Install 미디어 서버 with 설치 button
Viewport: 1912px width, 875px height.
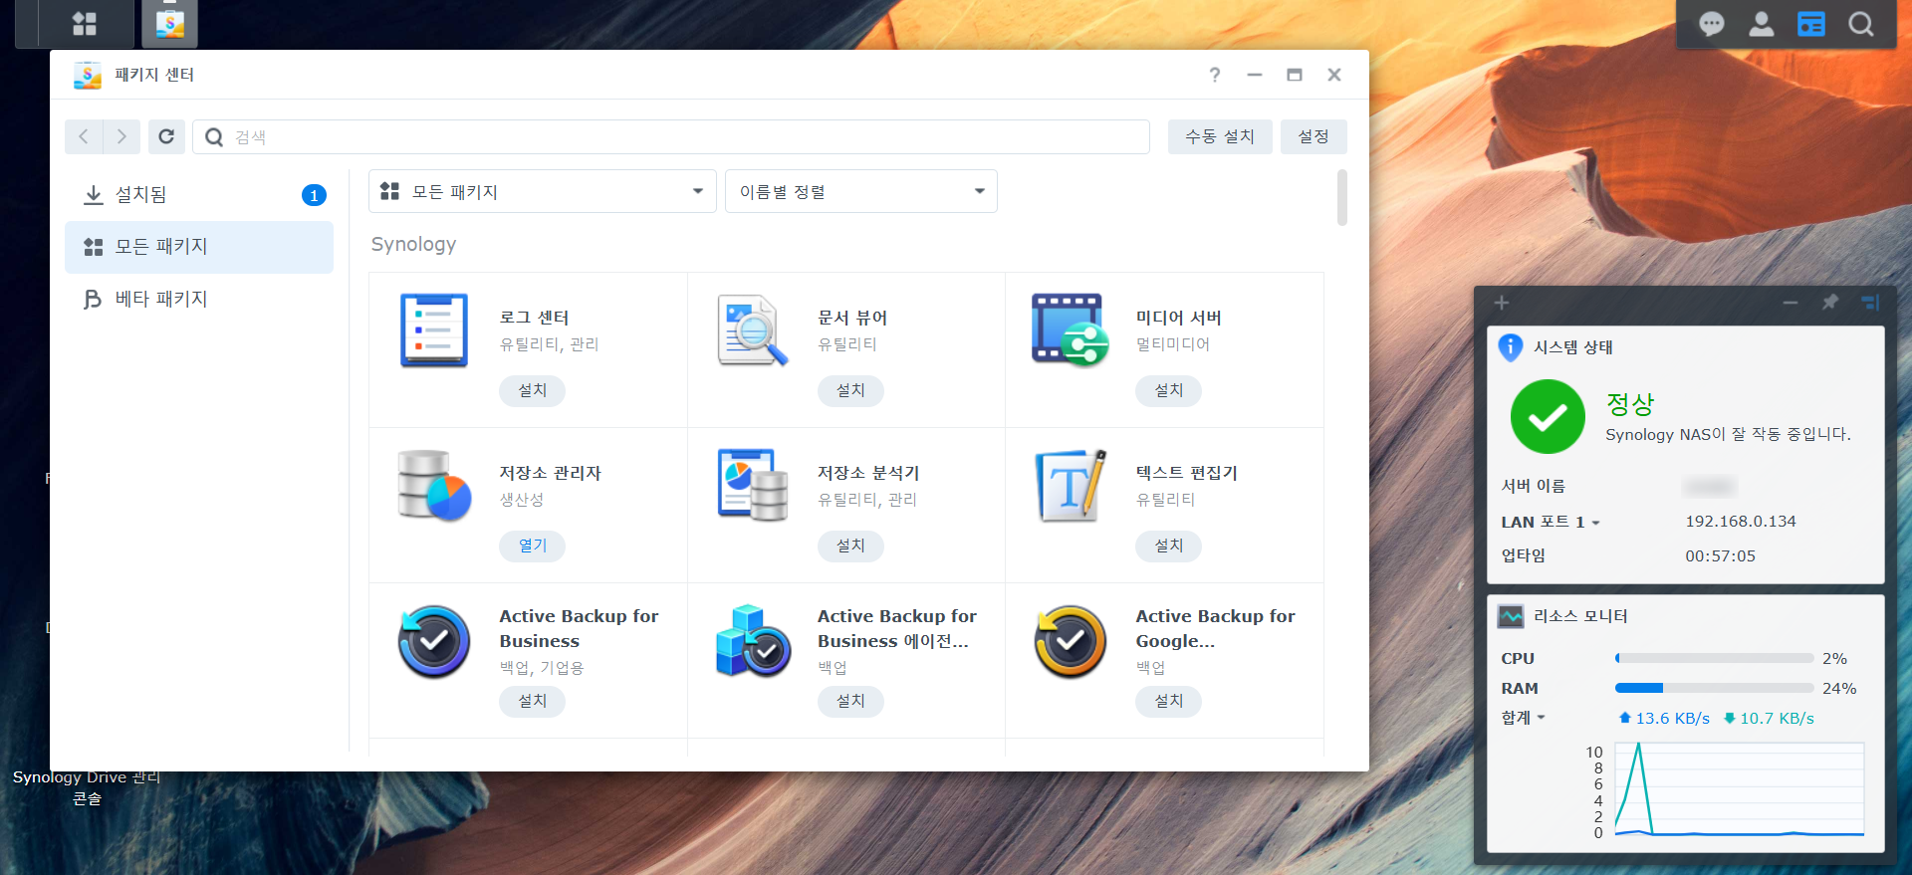tap(1168, 390)
